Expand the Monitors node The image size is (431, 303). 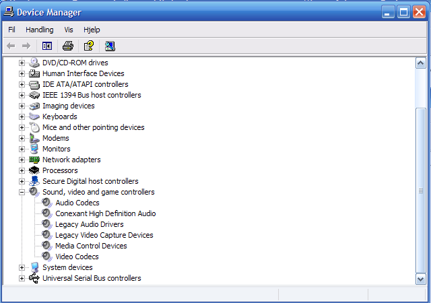click(22, 149)
